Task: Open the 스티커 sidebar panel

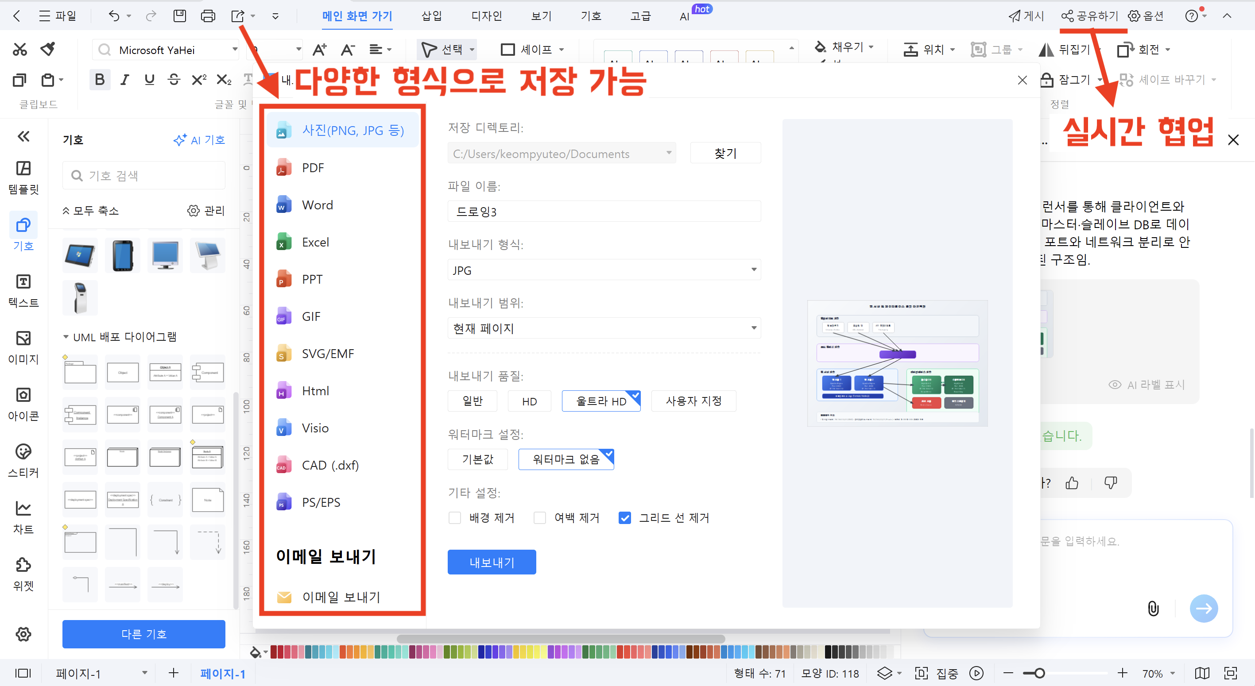Action: (23, 461)
